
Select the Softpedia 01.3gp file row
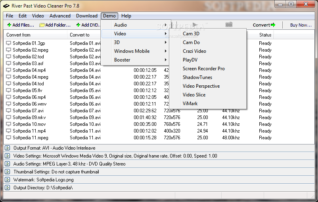click(x=29, y=43)
